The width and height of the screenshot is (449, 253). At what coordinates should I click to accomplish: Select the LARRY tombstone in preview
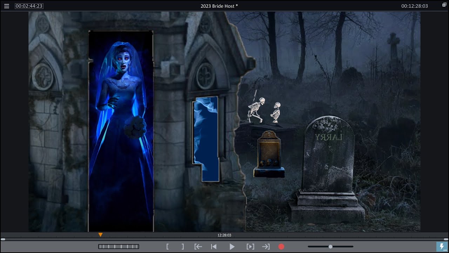point(327,170)
